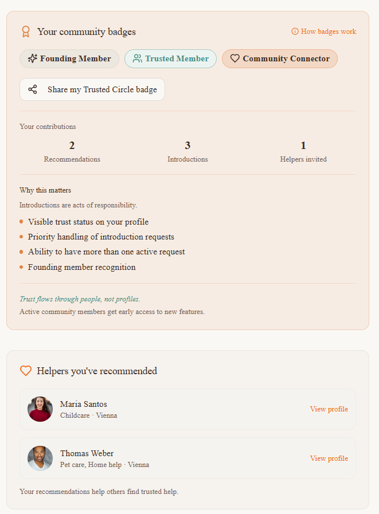The height and width of the screenshot is (514, 379).
Task: Click the heart icon beside Helpers you've recommended
Action: tap(26, 371)
